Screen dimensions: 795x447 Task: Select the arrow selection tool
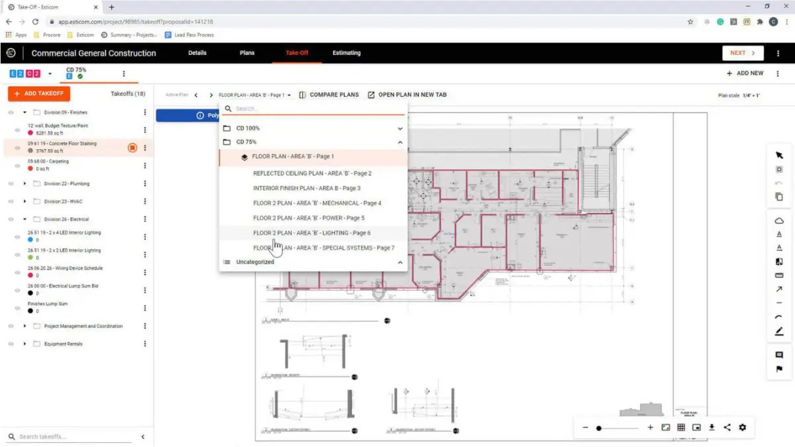(779, 155)
